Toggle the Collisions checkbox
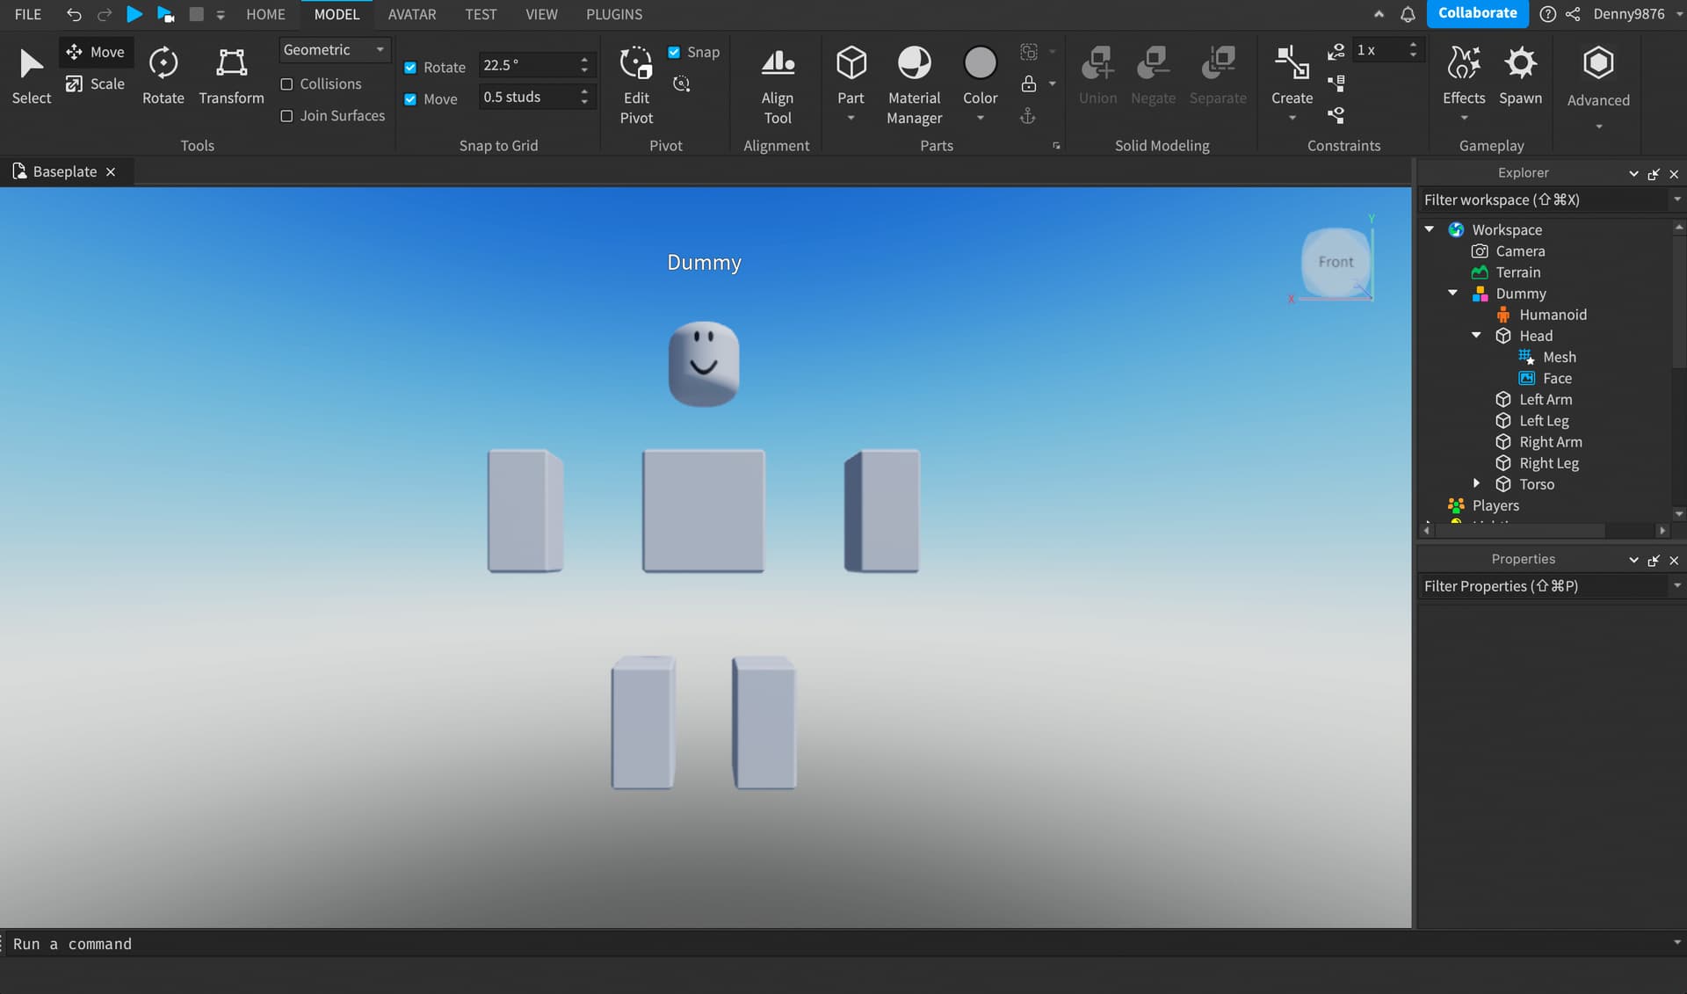Screen dimensions: 1687x994 pos(286,84)
